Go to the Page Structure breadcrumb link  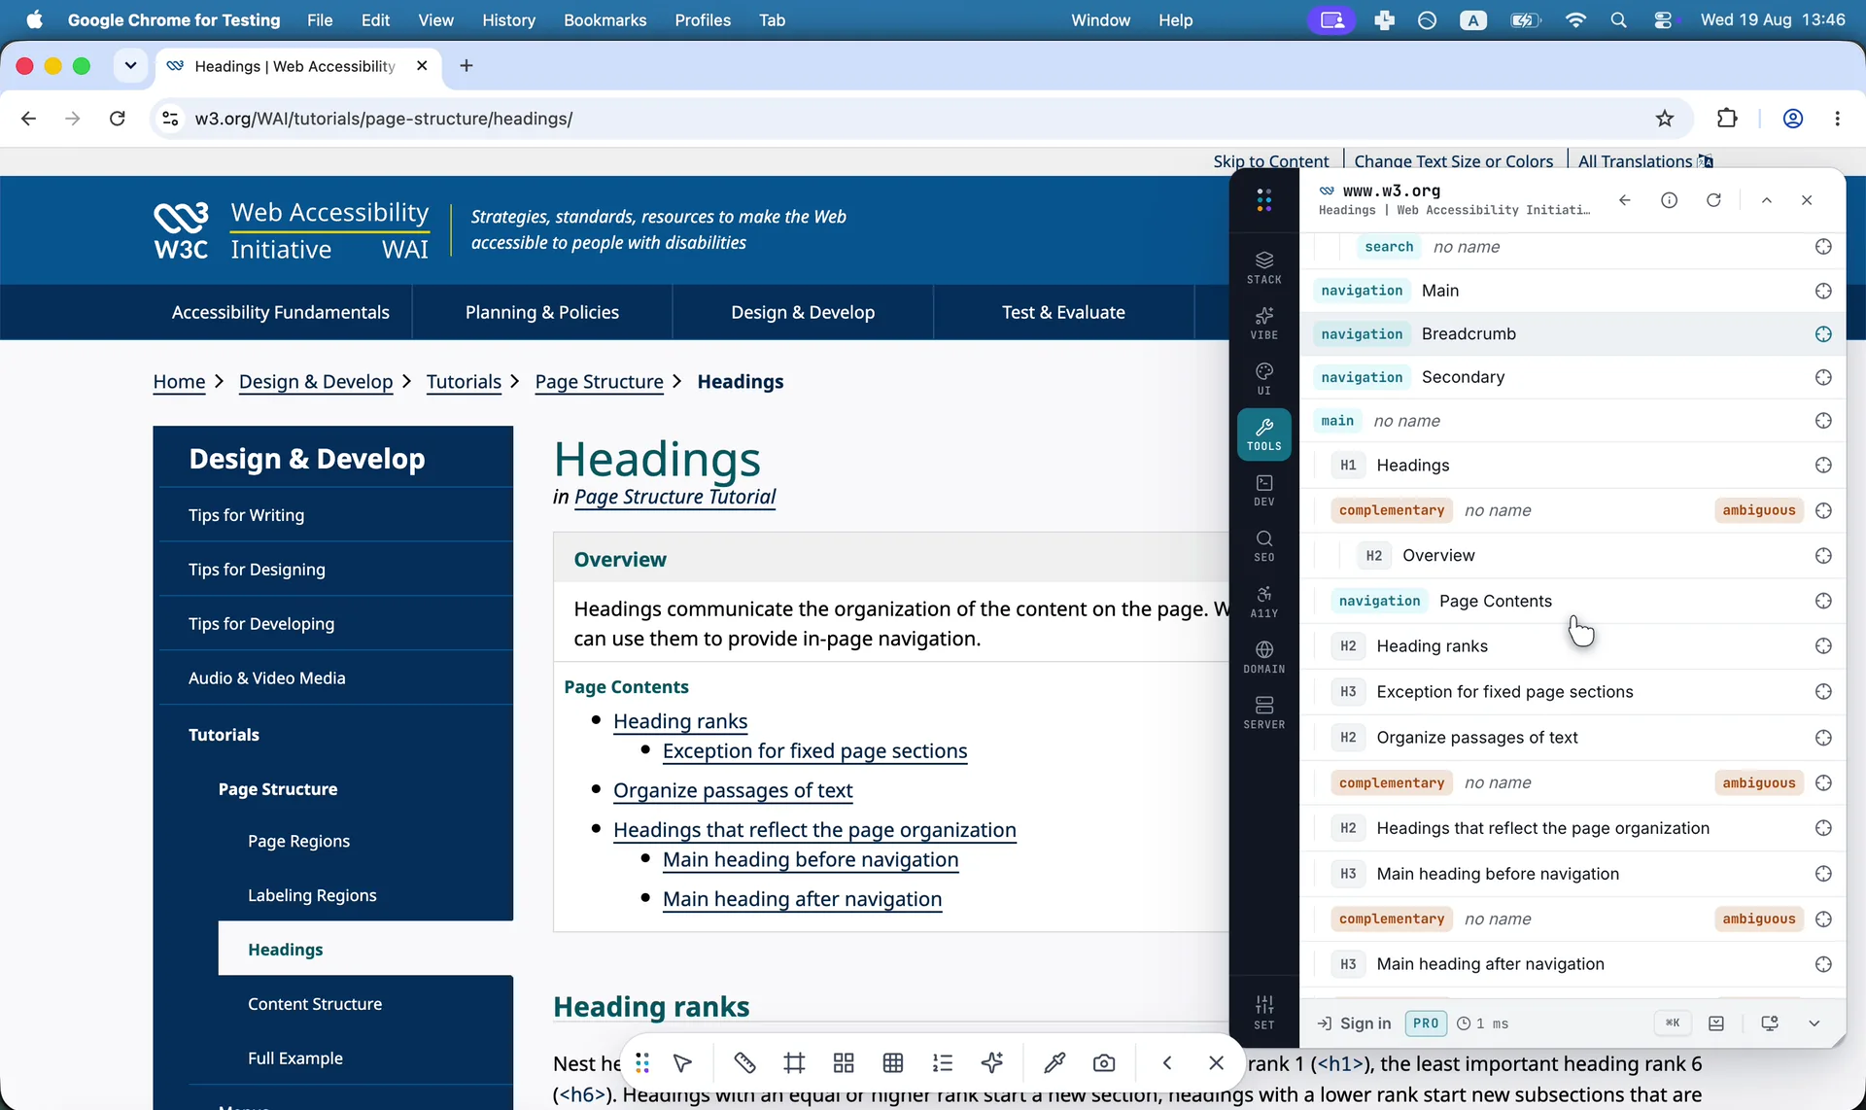pyautogui.click(x=600, y=382)
